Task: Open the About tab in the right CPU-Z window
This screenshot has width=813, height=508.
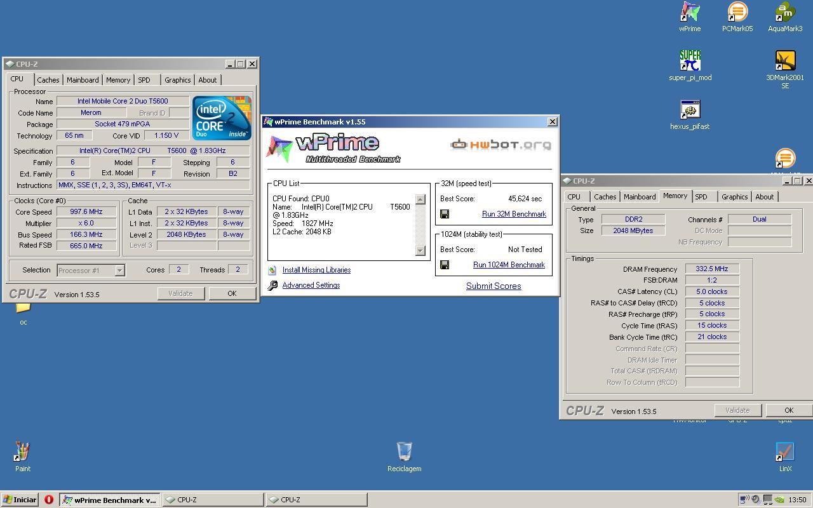Action: click(764, 197)
